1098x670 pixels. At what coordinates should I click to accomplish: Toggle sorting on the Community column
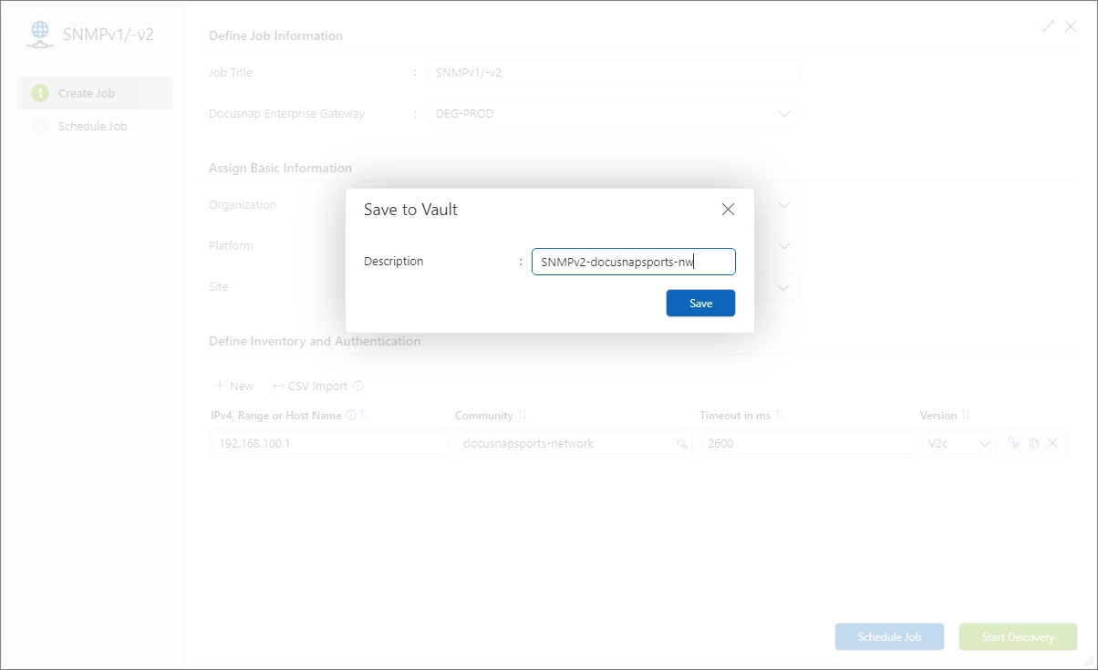point(522,415)
